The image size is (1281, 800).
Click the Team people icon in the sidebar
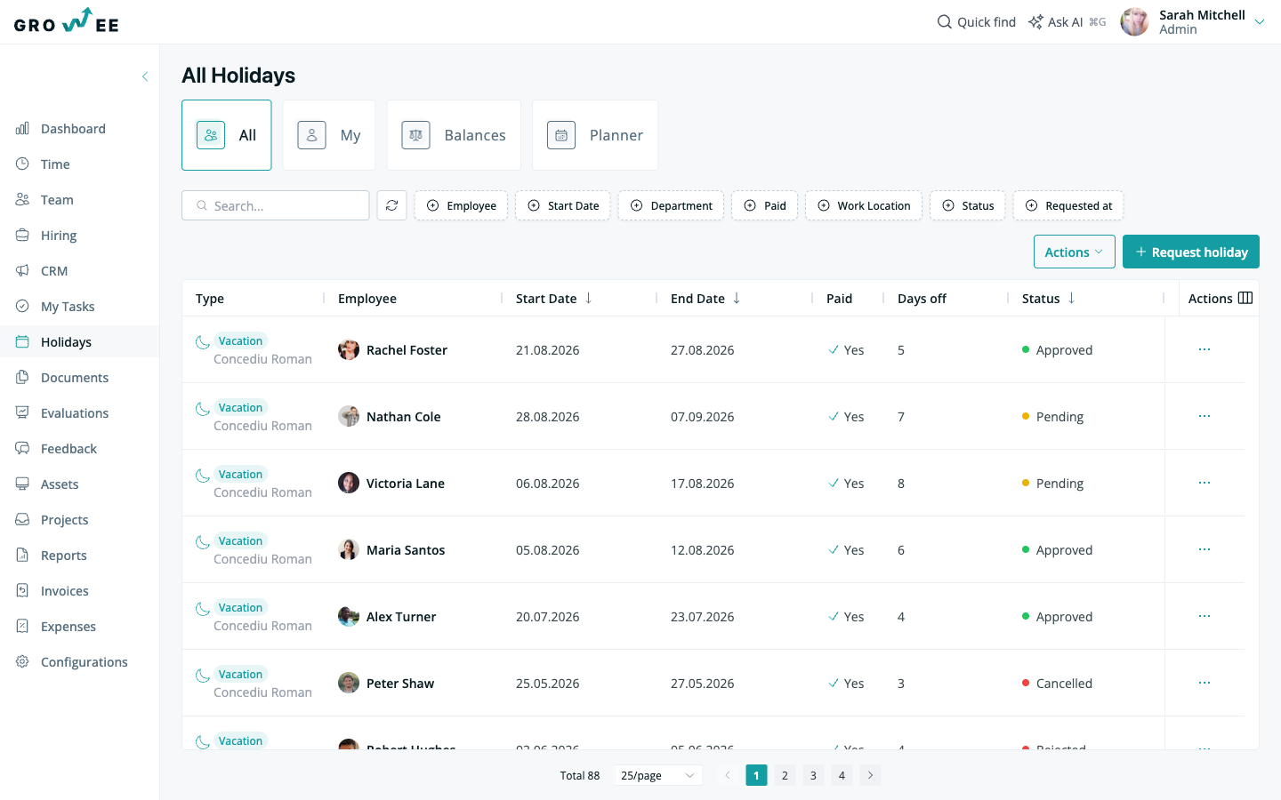(22, 200)
